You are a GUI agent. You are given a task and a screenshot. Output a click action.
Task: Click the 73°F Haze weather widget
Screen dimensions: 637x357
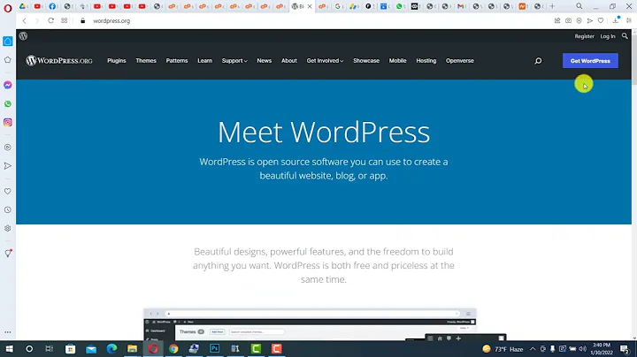pos(503,349)
